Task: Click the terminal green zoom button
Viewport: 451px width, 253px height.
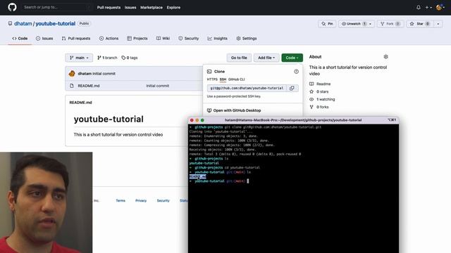Action: [x=202, y=120]
